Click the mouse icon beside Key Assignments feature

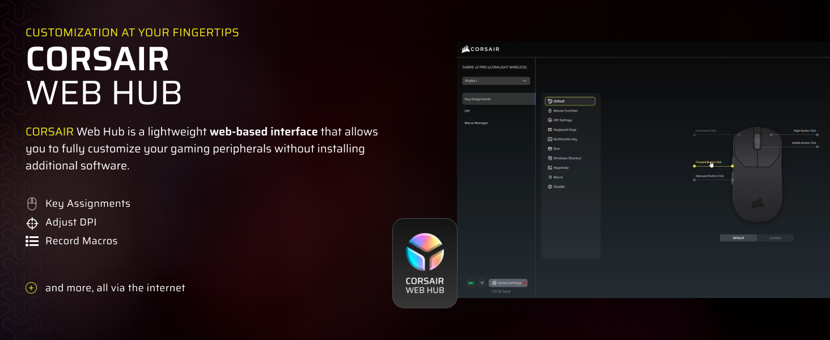coord(32,203)
